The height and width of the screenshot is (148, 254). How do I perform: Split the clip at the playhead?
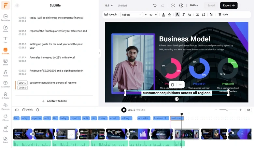point(17,110)
